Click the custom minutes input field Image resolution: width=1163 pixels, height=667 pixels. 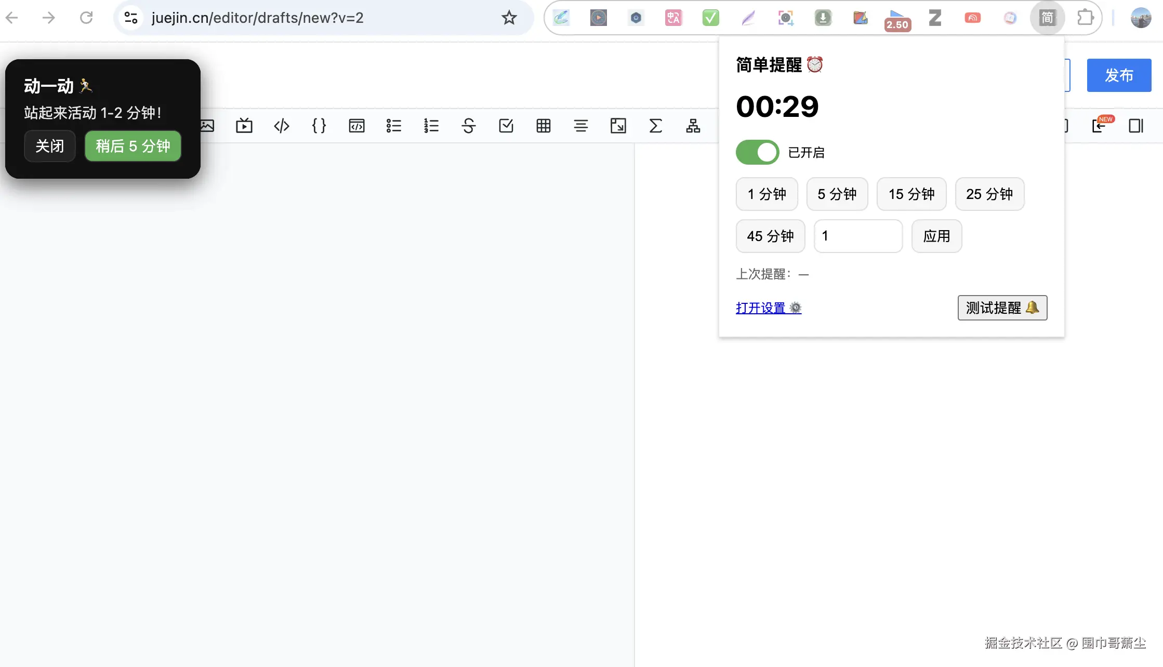pos(857,236)
